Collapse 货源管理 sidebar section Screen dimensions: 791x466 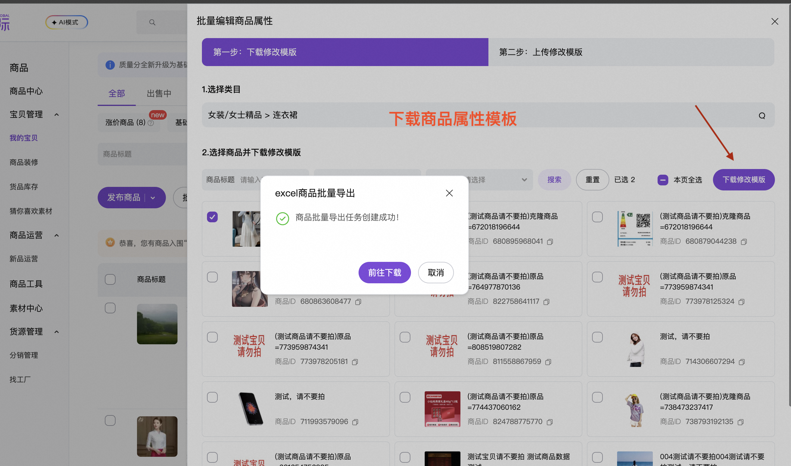(x=57, y=332)
